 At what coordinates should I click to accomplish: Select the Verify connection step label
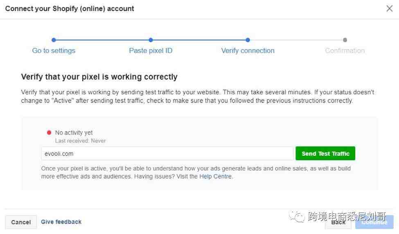click(248, 50)
